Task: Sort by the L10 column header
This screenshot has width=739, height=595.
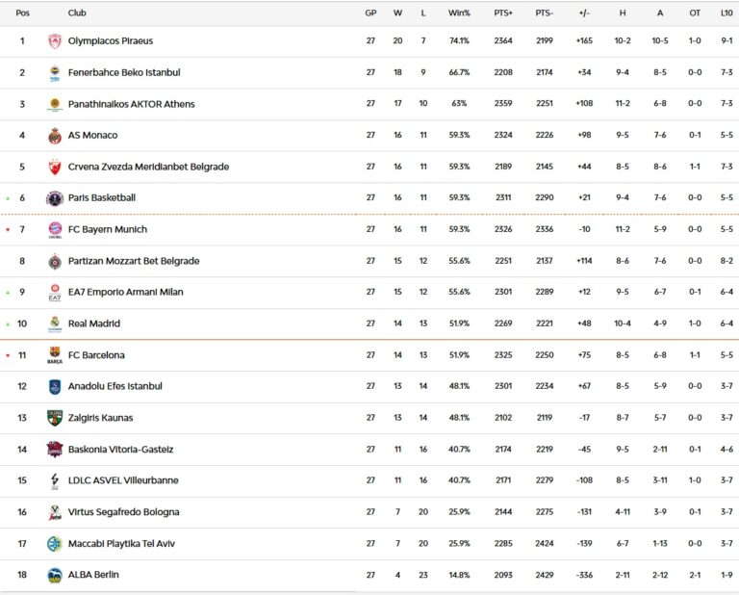Action: tap(726, 13)
